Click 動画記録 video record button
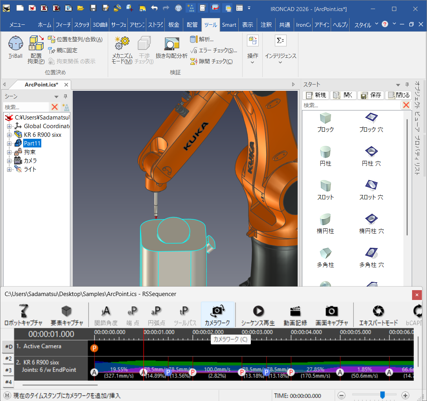The image size is (427, 401). point(295,315)
